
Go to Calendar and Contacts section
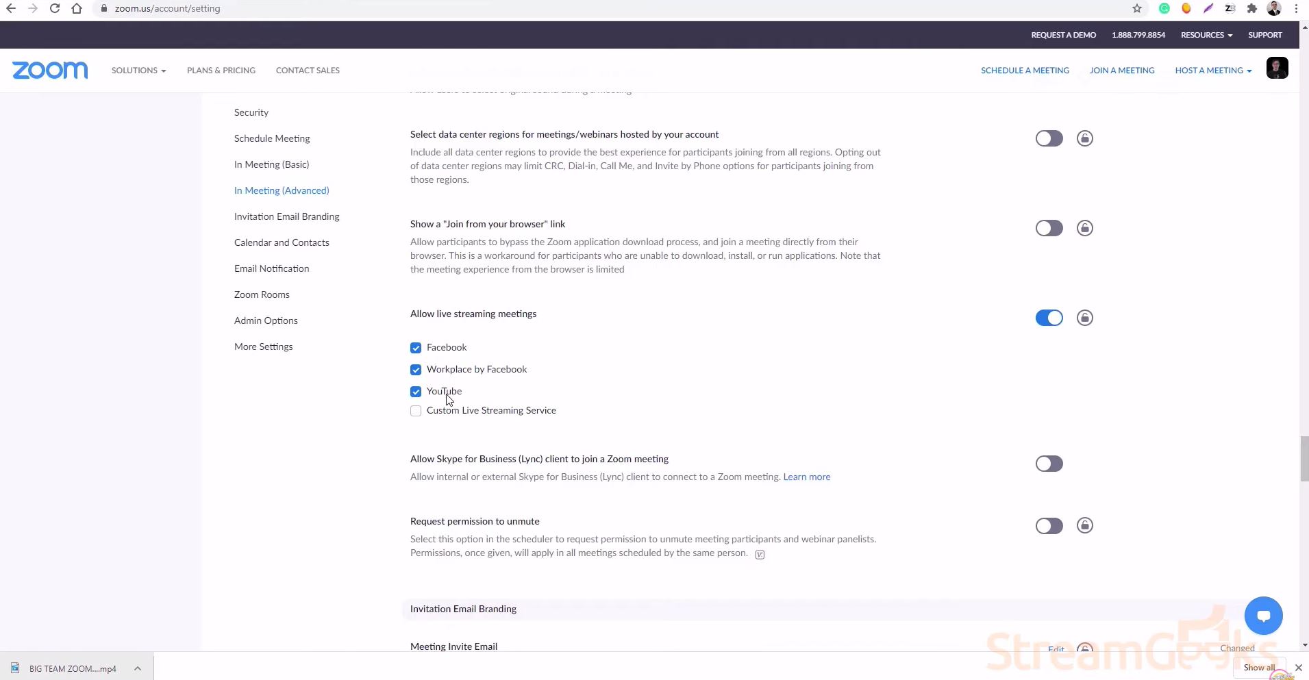coord(282,242)
